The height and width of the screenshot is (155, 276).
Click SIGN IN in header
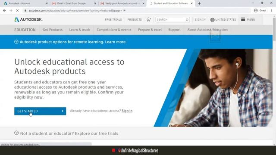(x=200, y=19)
